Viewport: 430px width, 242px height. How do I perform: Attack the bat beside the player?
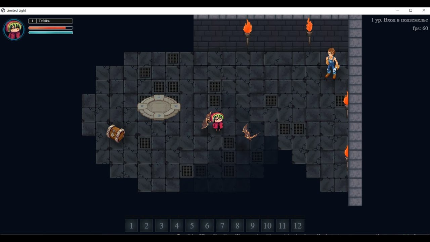207,121
